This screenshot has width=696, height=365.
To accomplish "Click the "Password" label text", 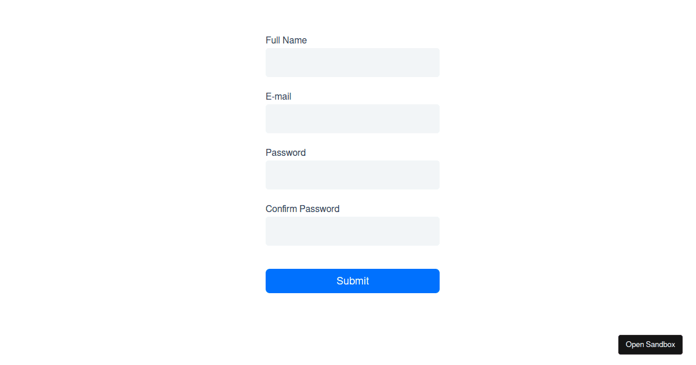I will [285, 153].
